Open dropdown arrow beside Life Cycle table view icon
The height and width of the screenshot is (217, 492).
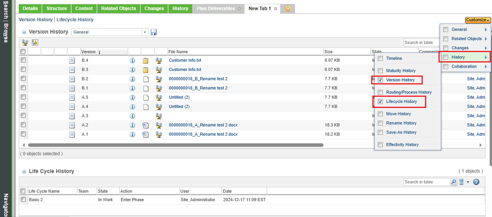click(467, 182)
